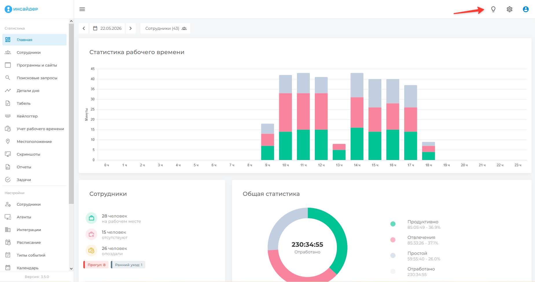Click the Прогул: 8 badge
Image resolution: width=535 pixels, height=282 pixels.
click(96, 265)
